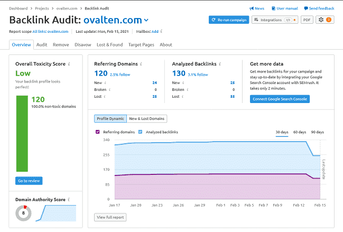Click the News megaphone icon
Screen dimensions: 343x232
coord(252,8)
